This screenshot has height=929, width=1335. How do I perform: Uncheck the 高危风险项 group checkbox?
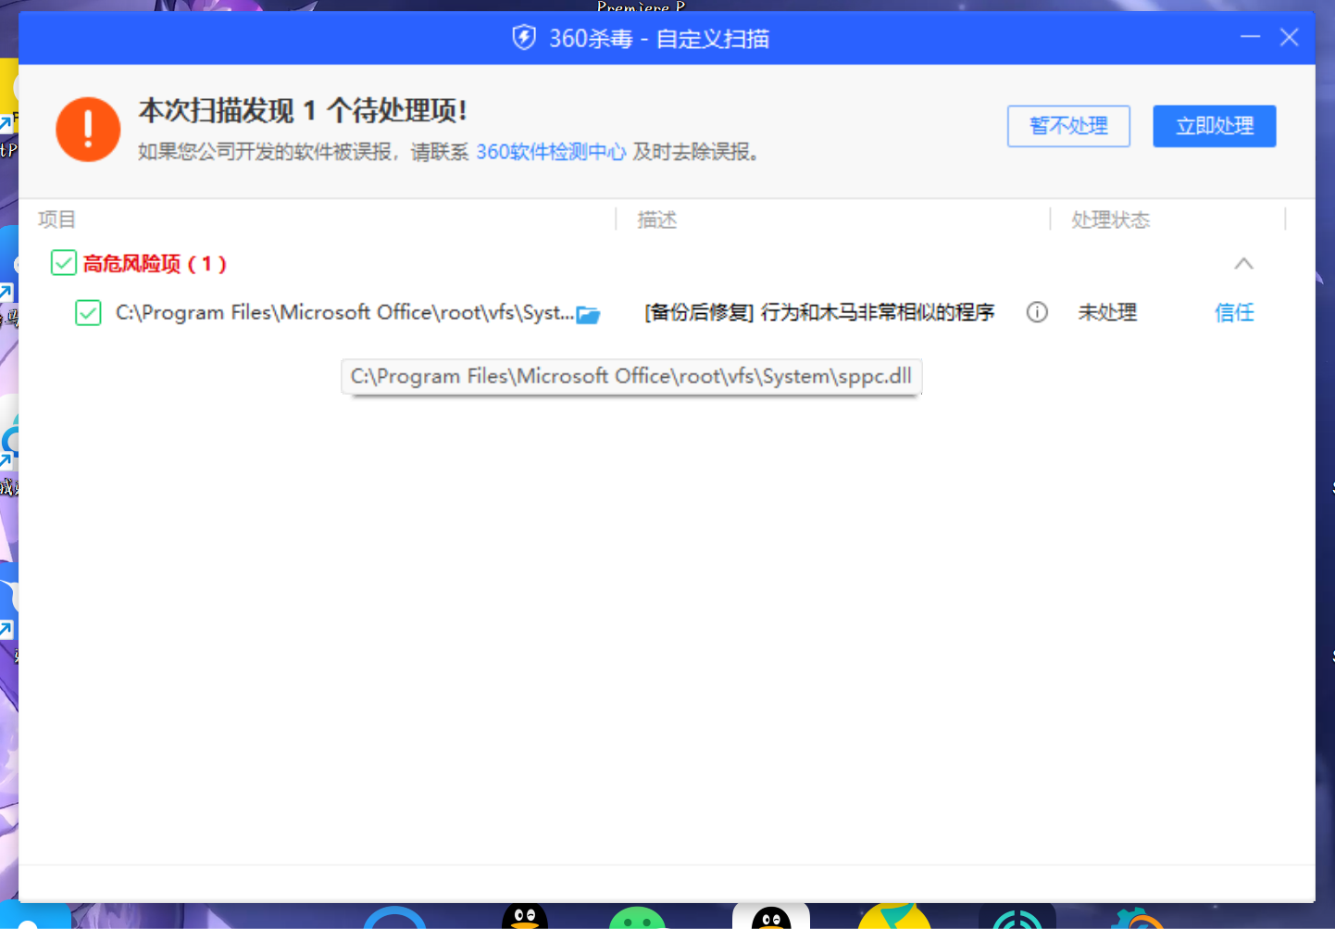click(x=64, y=263)
